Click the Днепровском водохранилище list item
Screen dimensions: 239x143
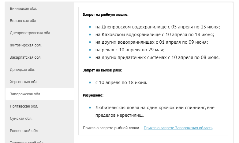click(158, 27)
